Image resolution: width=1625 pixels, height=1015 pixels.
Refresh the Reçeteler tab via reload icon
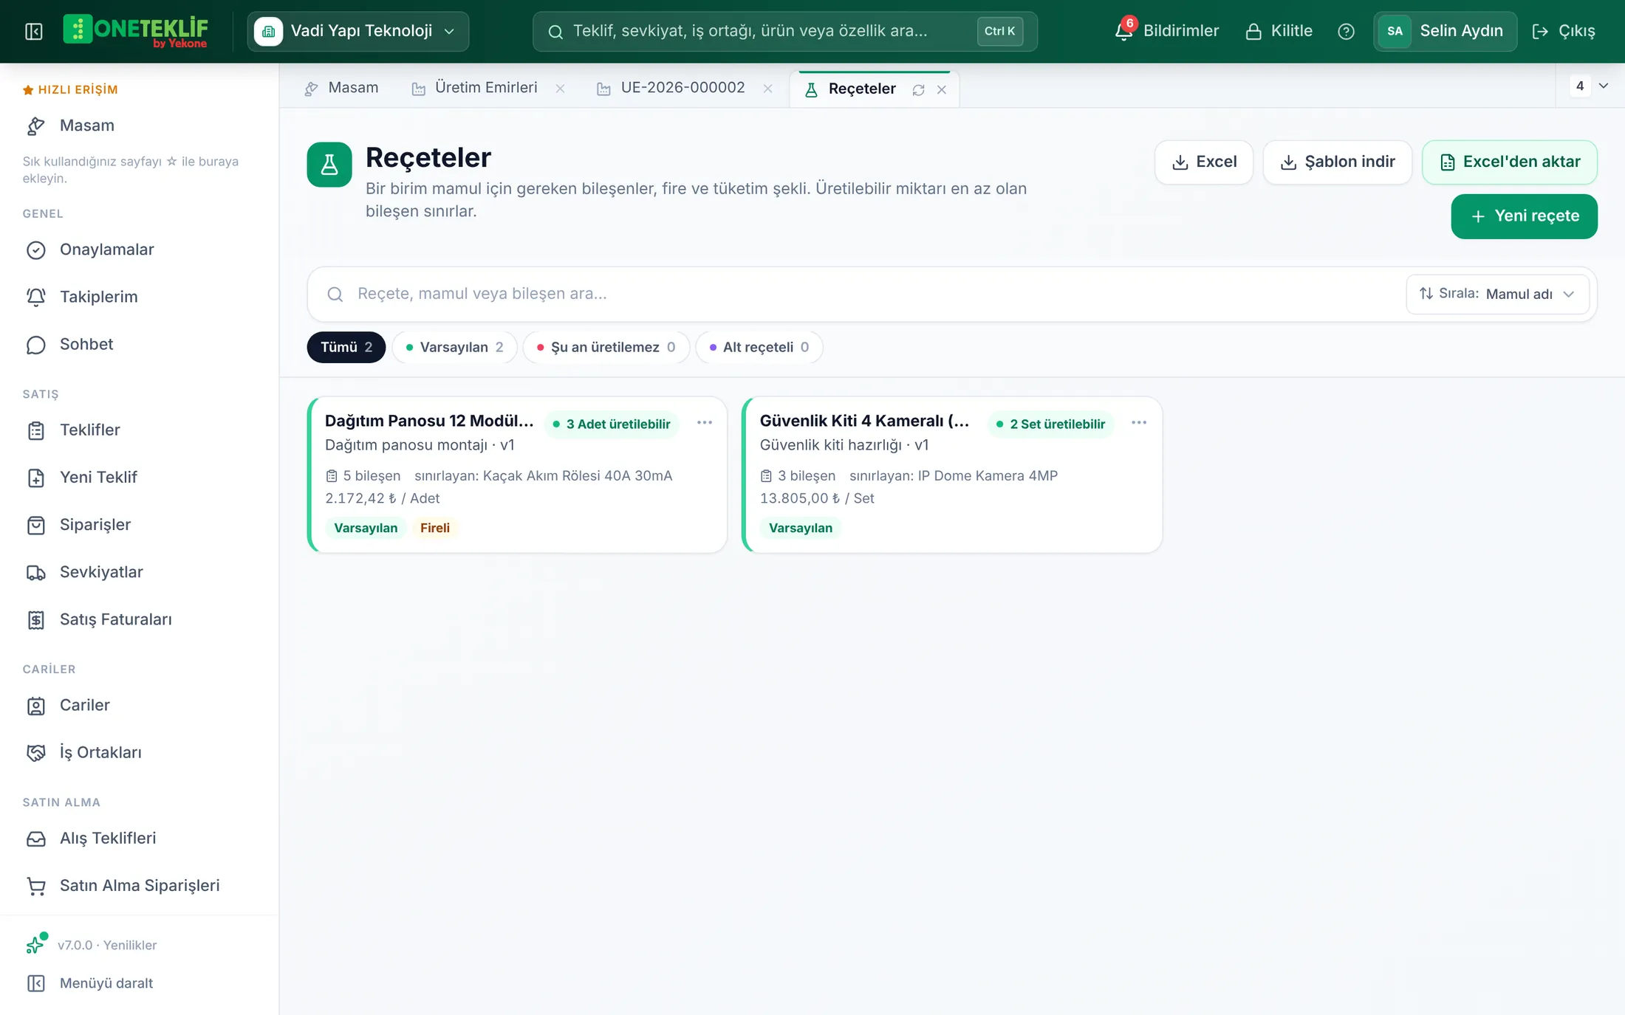[918, 89]
